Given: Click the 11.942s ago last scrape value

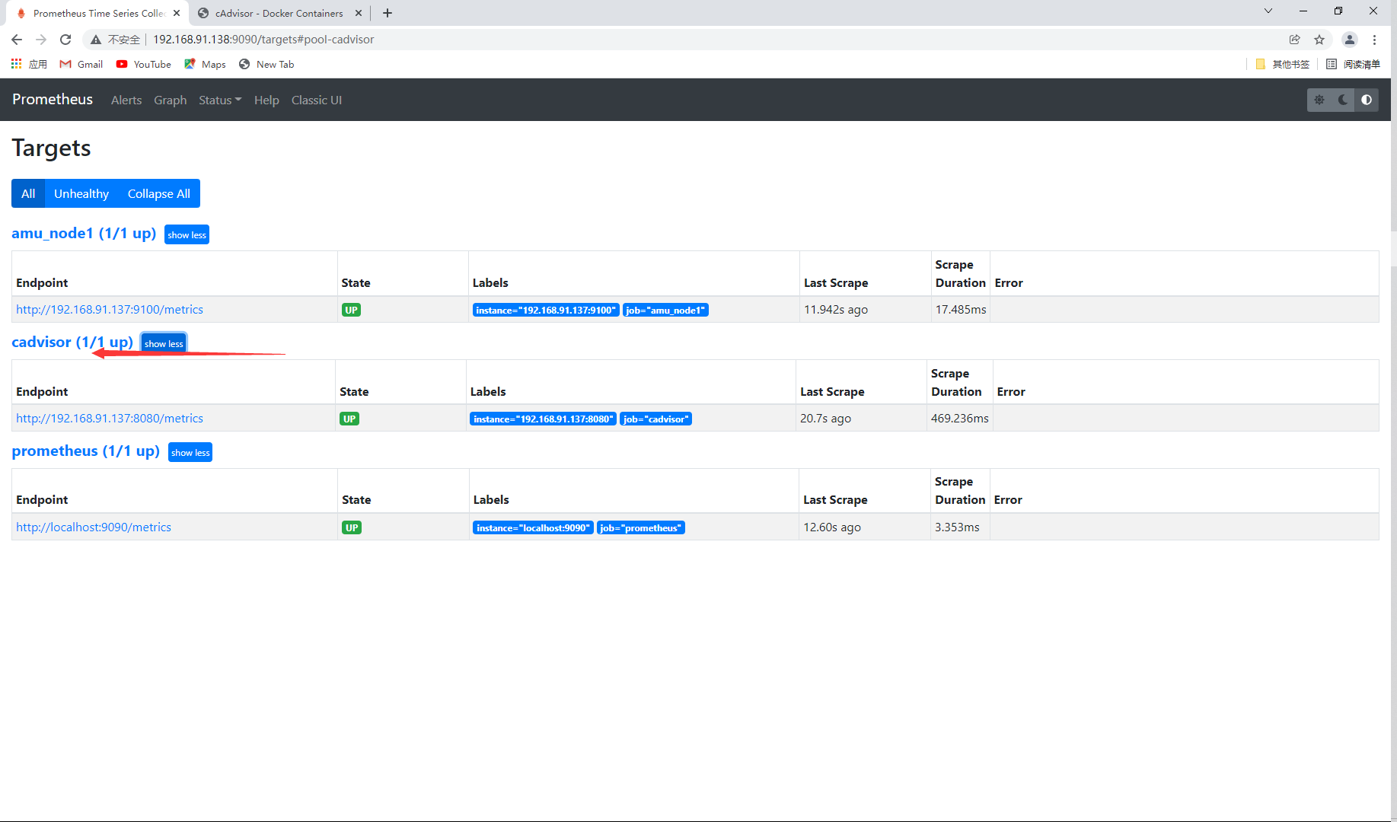Looking at the screenshot, I should pos(836,309).
